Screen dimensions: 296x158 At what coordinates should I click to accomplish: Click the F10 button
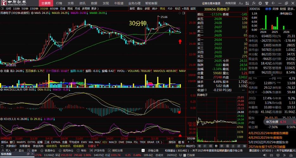click(170, 9)
